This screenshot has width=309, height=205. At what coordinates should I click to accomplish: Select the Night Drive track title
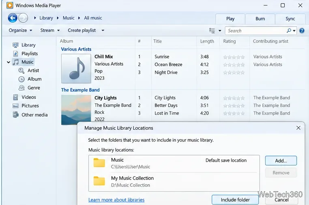[166, 73]
